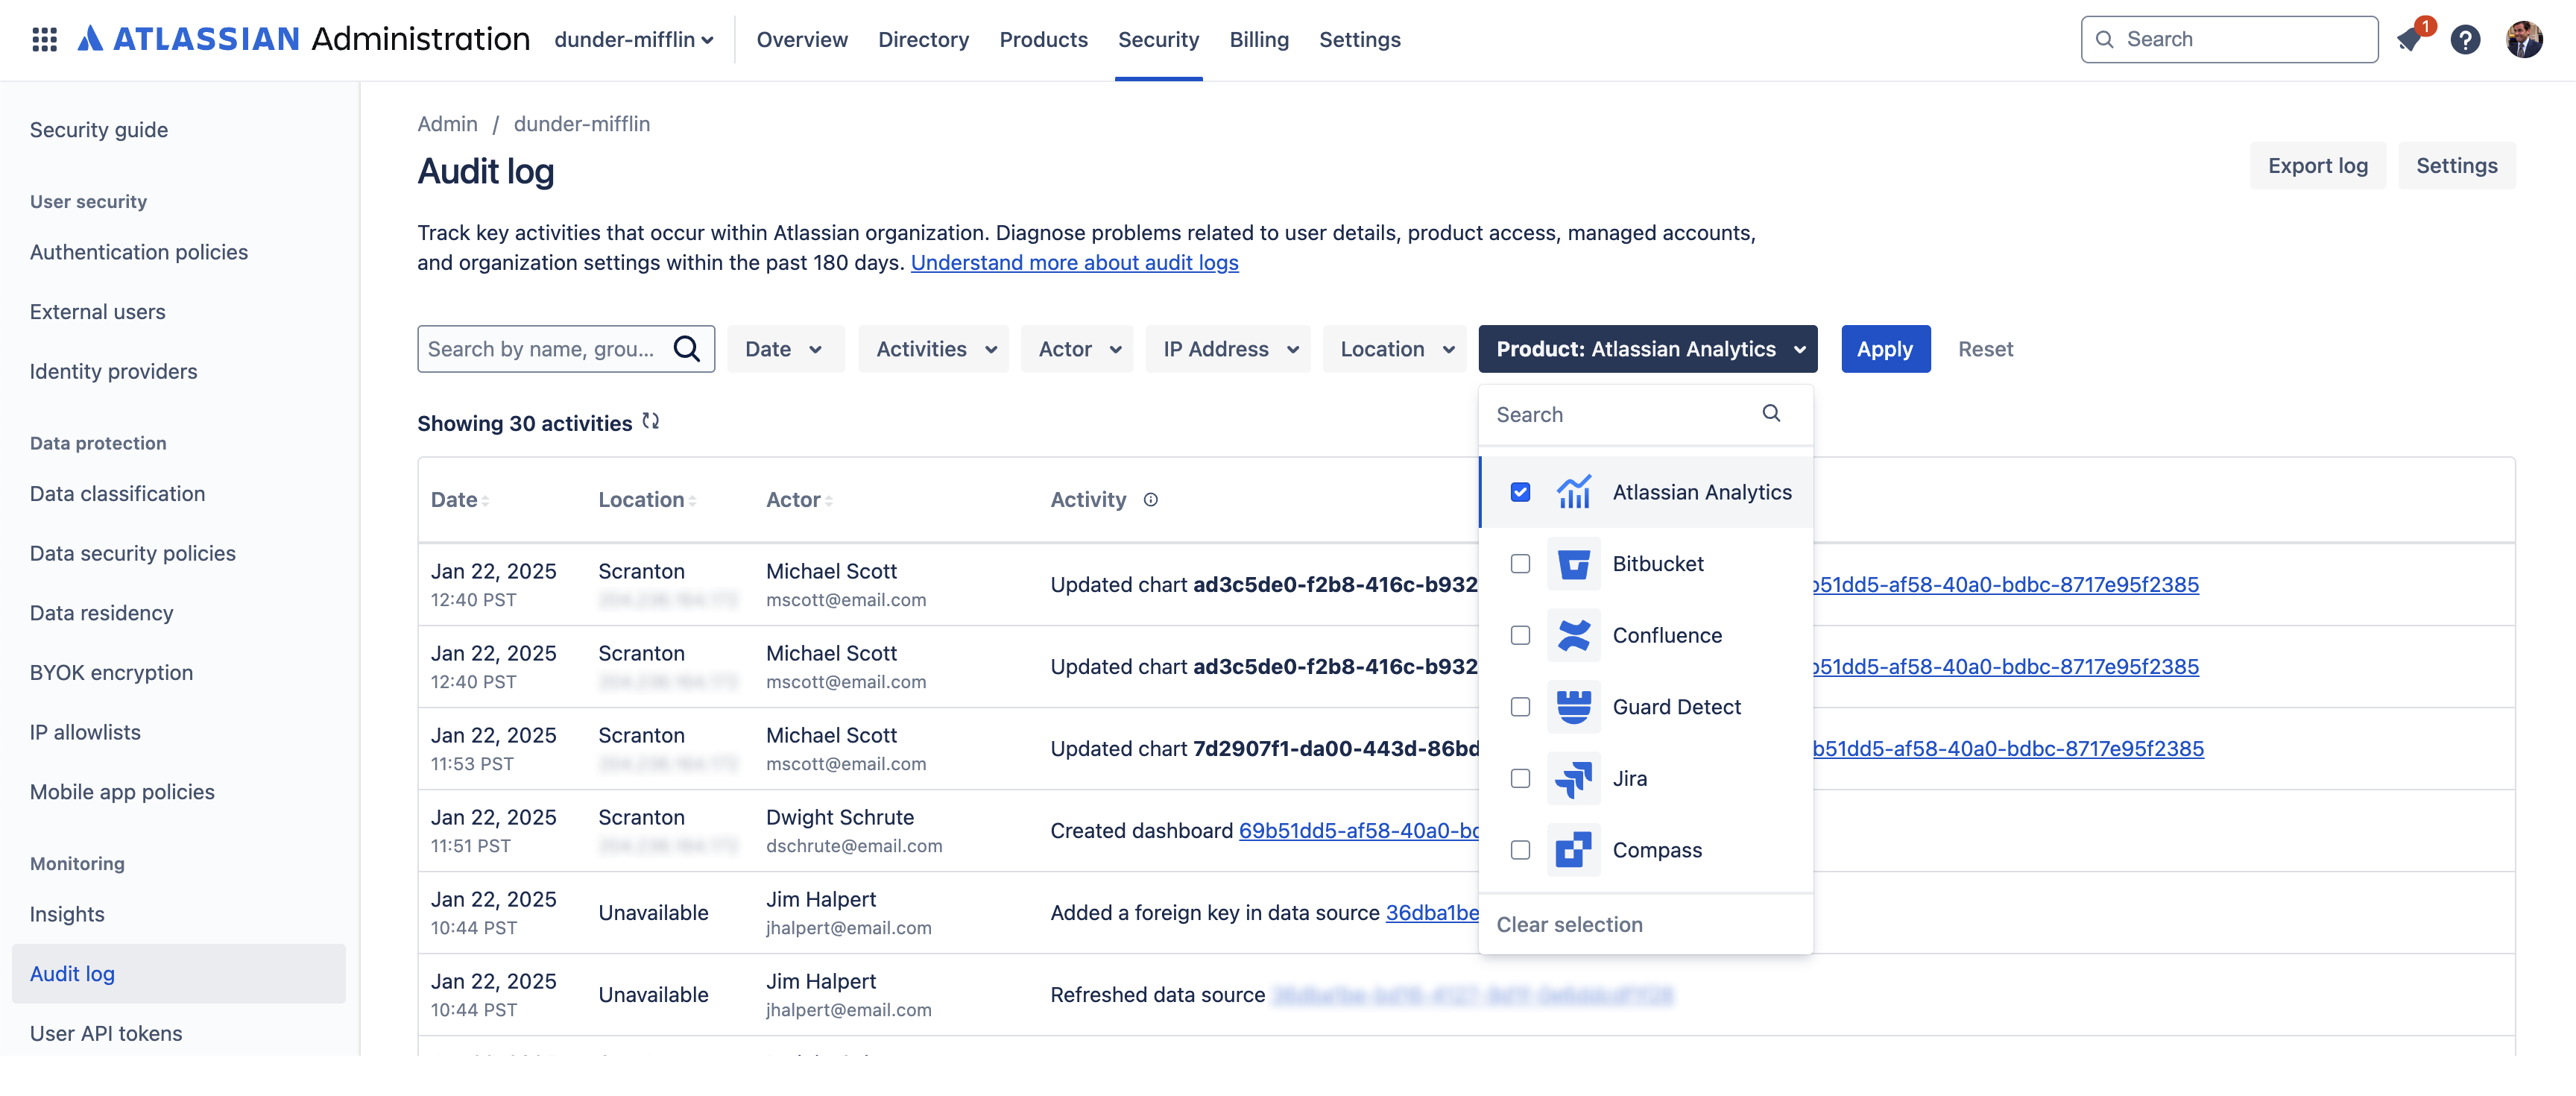This screenshot has width=2576, height=1096.
Task: Click the Atlassian Analytics product icon
Action: tap(1573, 492)
